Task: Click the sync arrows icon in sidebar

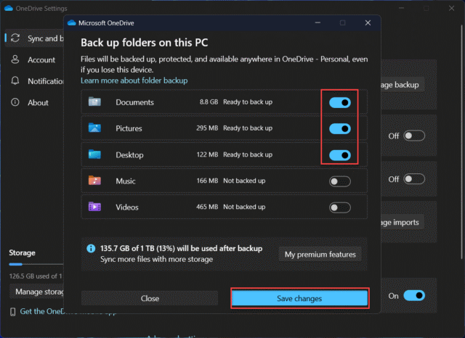Action: point(15,38)
